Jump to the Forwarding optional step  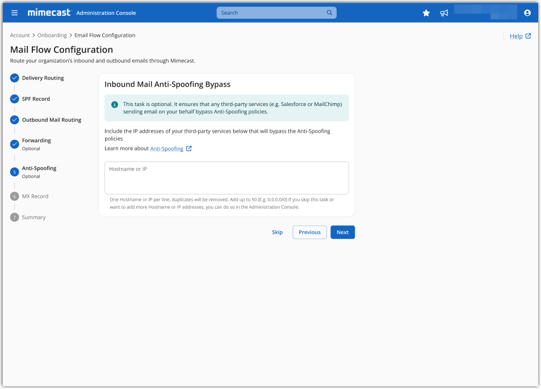coord(36,141)
